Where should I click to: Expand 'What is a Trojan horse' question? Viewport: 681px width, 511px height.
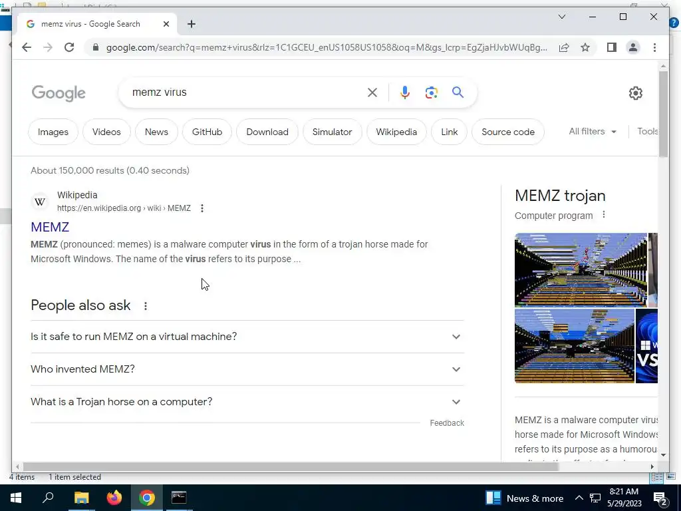(x=247, y=402)
